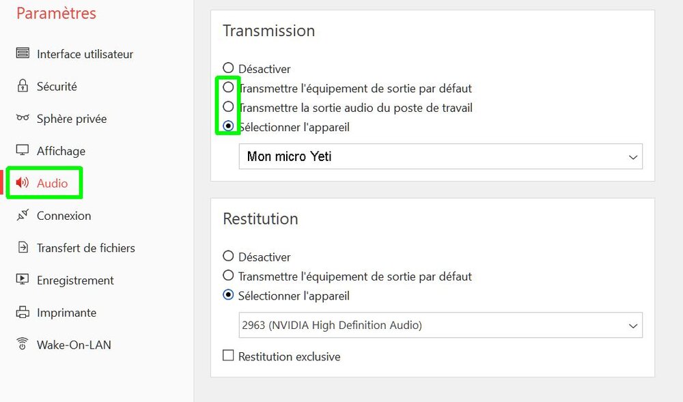Open the Sécurité settings section
The height and width of the screenshot is (402, 683).
point(57,87)
